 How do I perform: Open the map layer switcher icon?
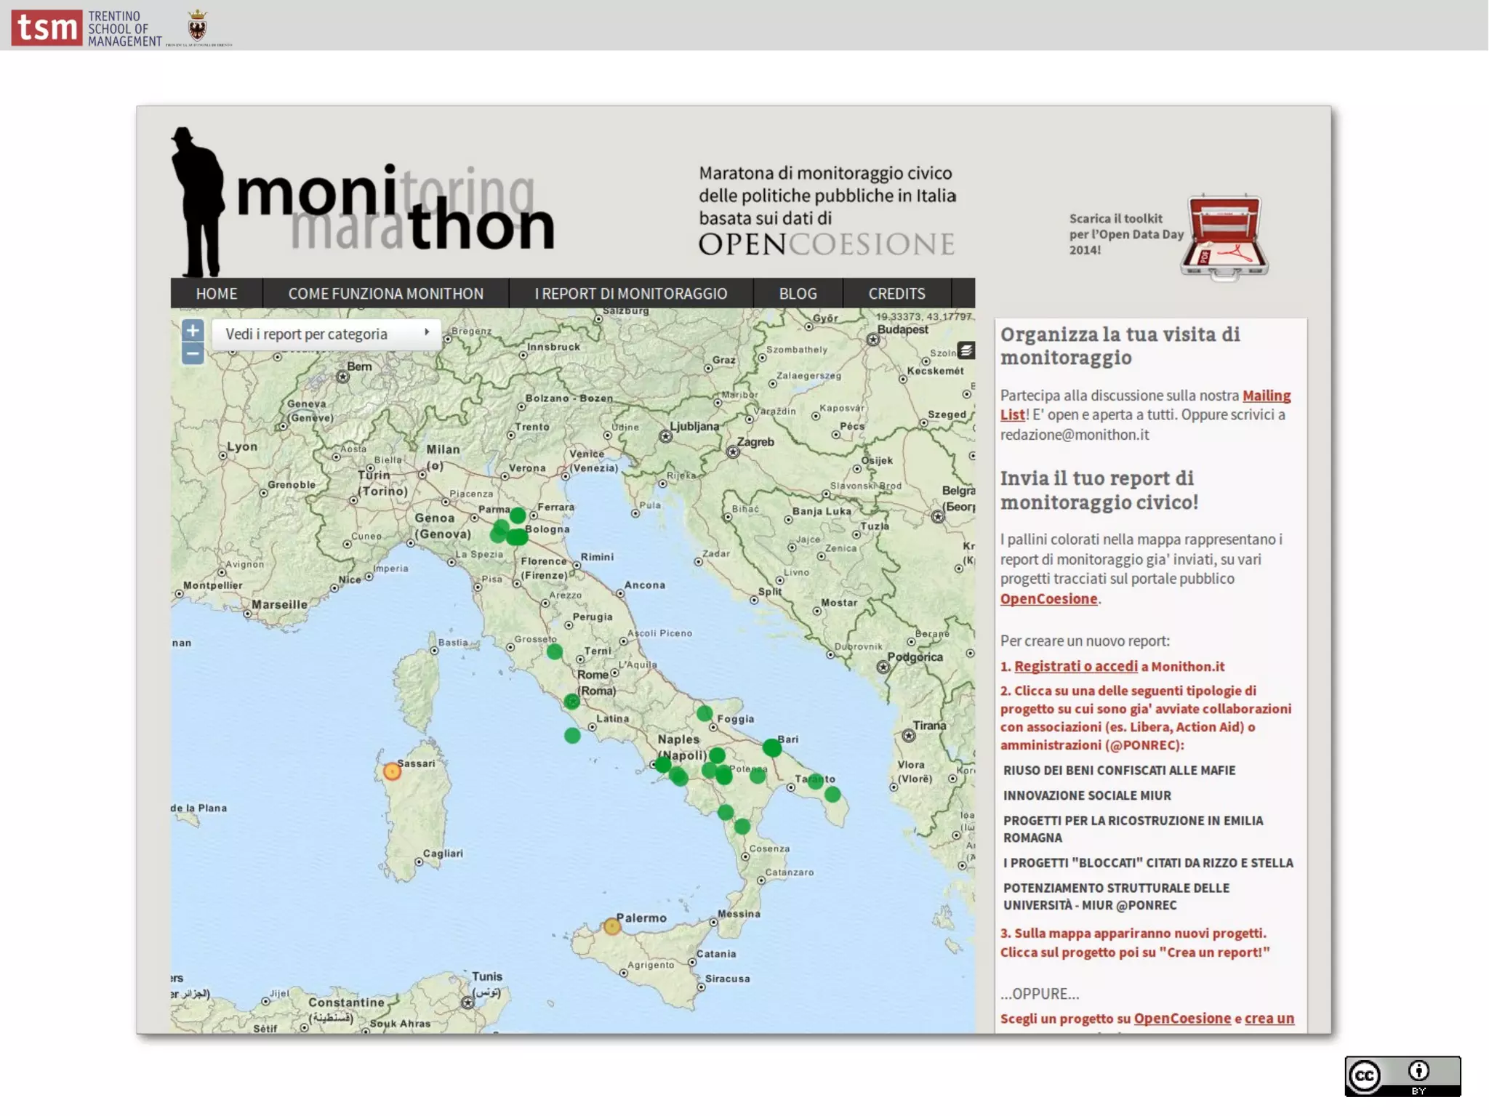966,350
